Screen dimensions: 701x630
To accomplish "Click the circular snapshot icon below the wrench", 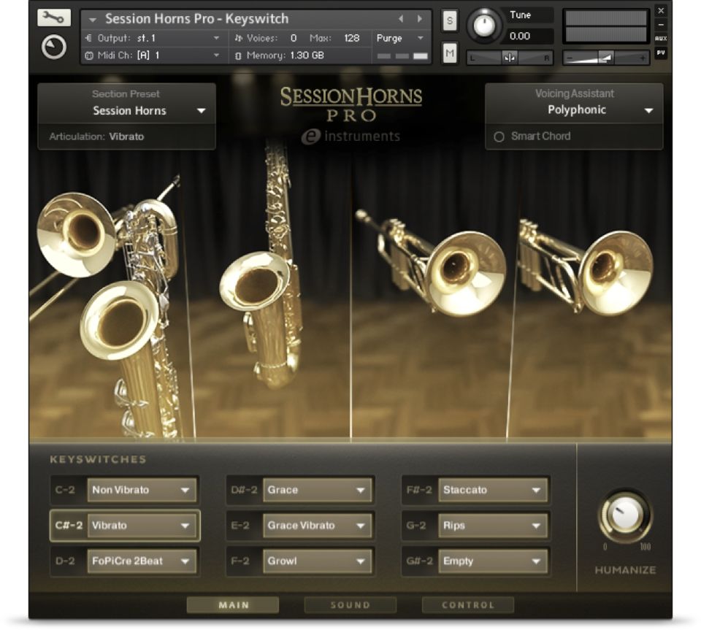I will [53, 47].
